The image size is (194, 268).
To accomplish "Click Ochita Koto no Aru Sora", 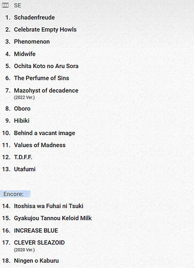I will click(x=46, y=66).
